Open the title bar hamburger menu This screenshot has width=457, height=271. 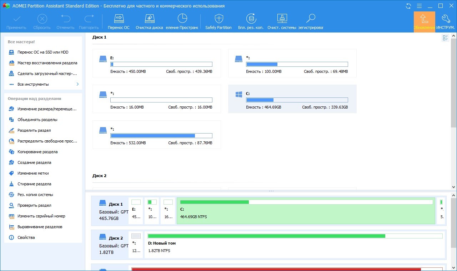pos(419,6)
